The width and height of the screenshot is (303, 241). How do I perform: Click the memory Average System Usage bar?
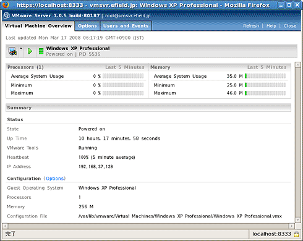click(265, 76)
